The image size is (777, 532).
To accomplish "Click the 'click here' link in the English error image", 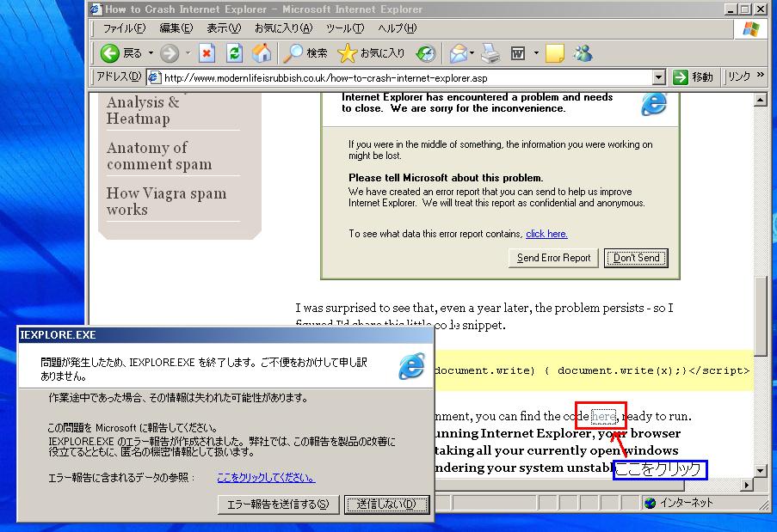I will coord(546,234).
